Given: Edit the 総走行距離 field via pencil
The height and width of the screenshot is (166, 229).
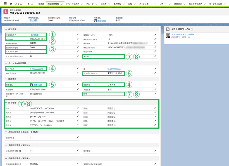Looking at the screenshot, I should [155, 51].
